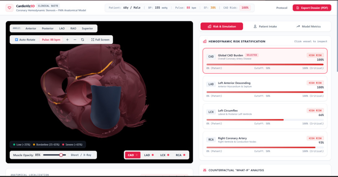Zoom in with the plus icon

pyautogui.click(x=67, y=40)
